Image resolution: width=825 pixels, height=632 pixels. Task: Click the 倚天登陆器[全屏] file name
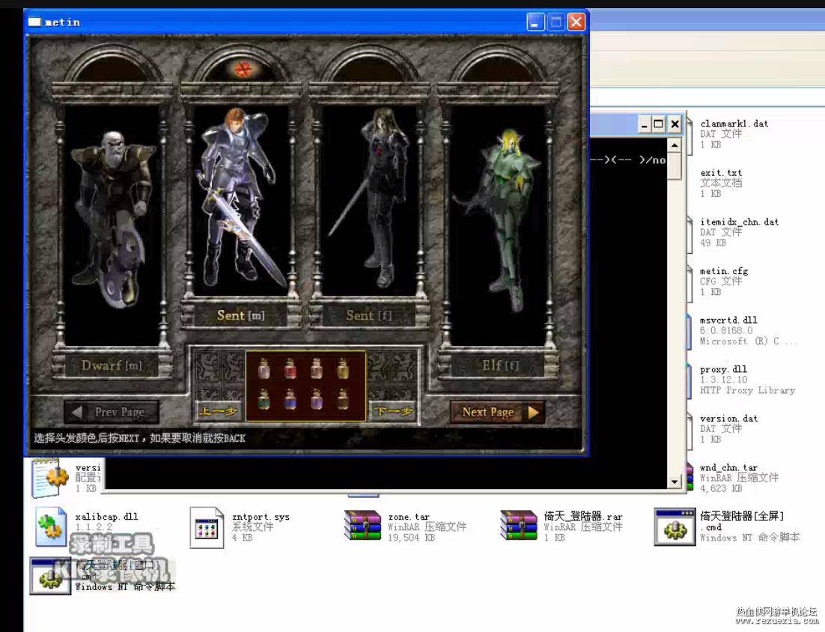point(742,516)
